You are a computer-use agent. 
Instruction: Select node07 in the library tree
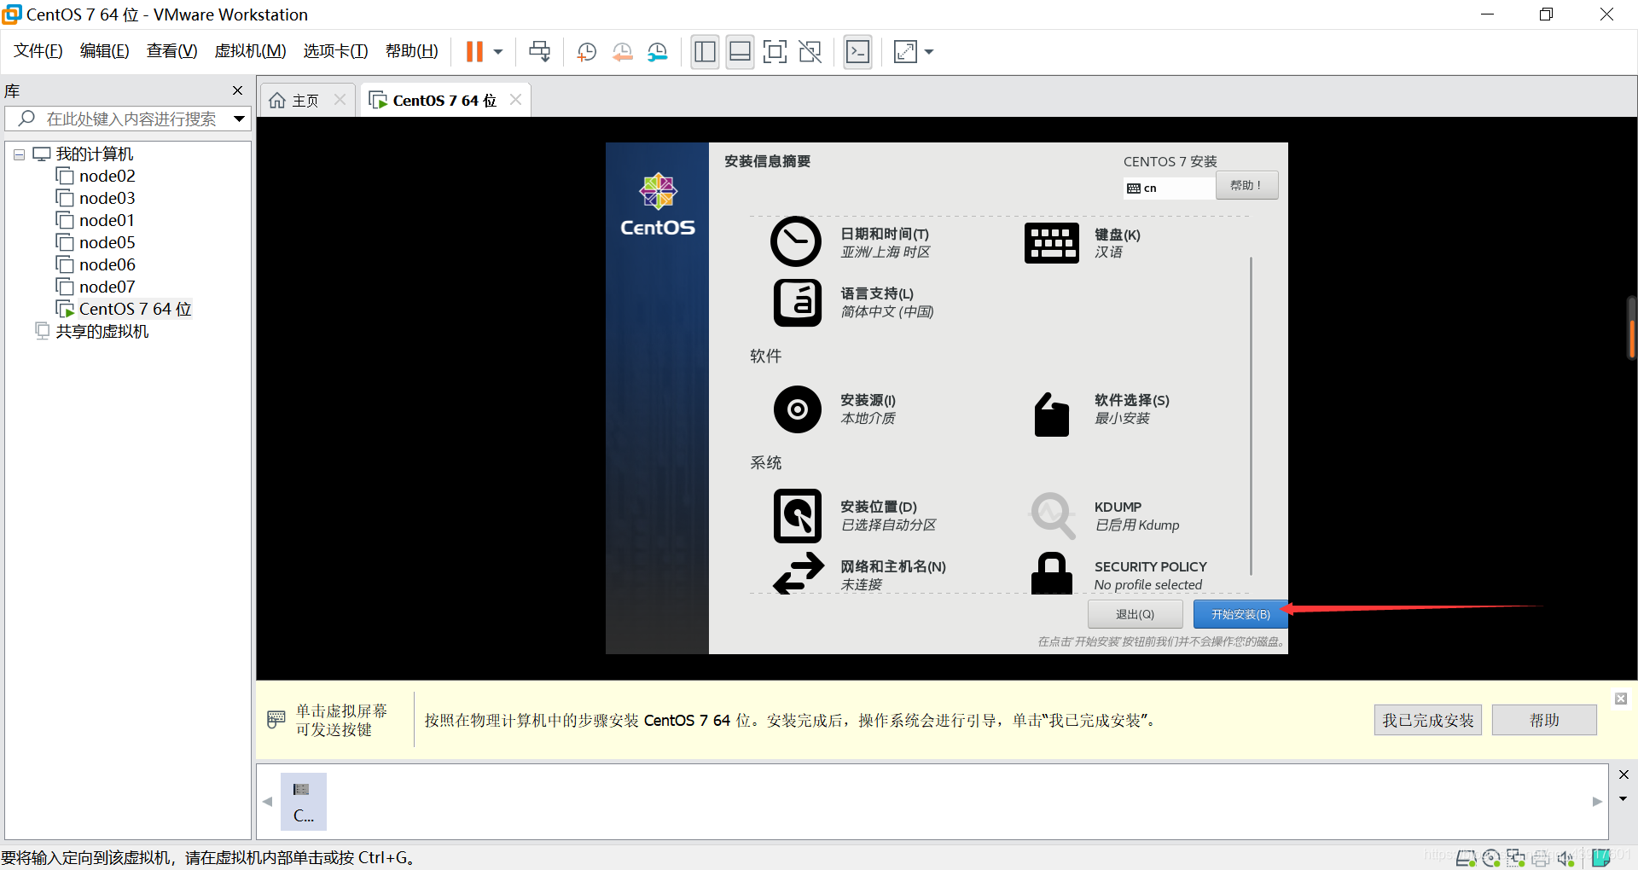[x=96, y=287]
